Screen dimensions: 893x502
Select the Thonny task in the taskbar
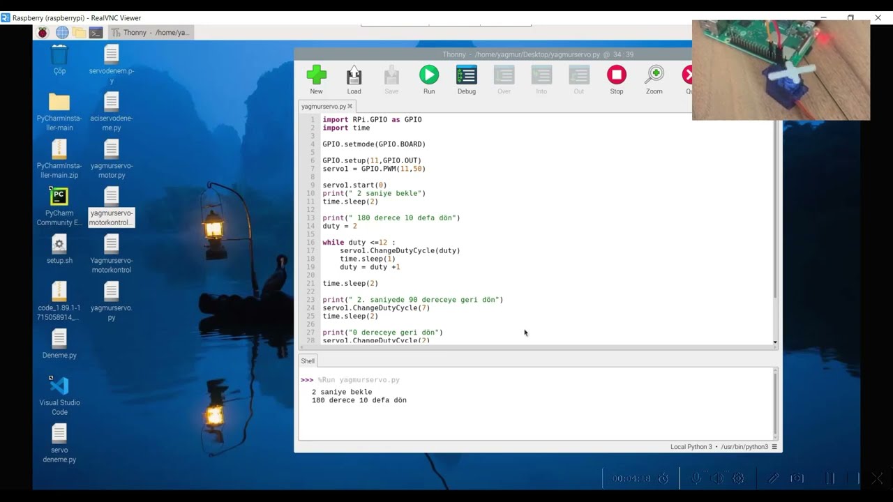pos(151,32)
